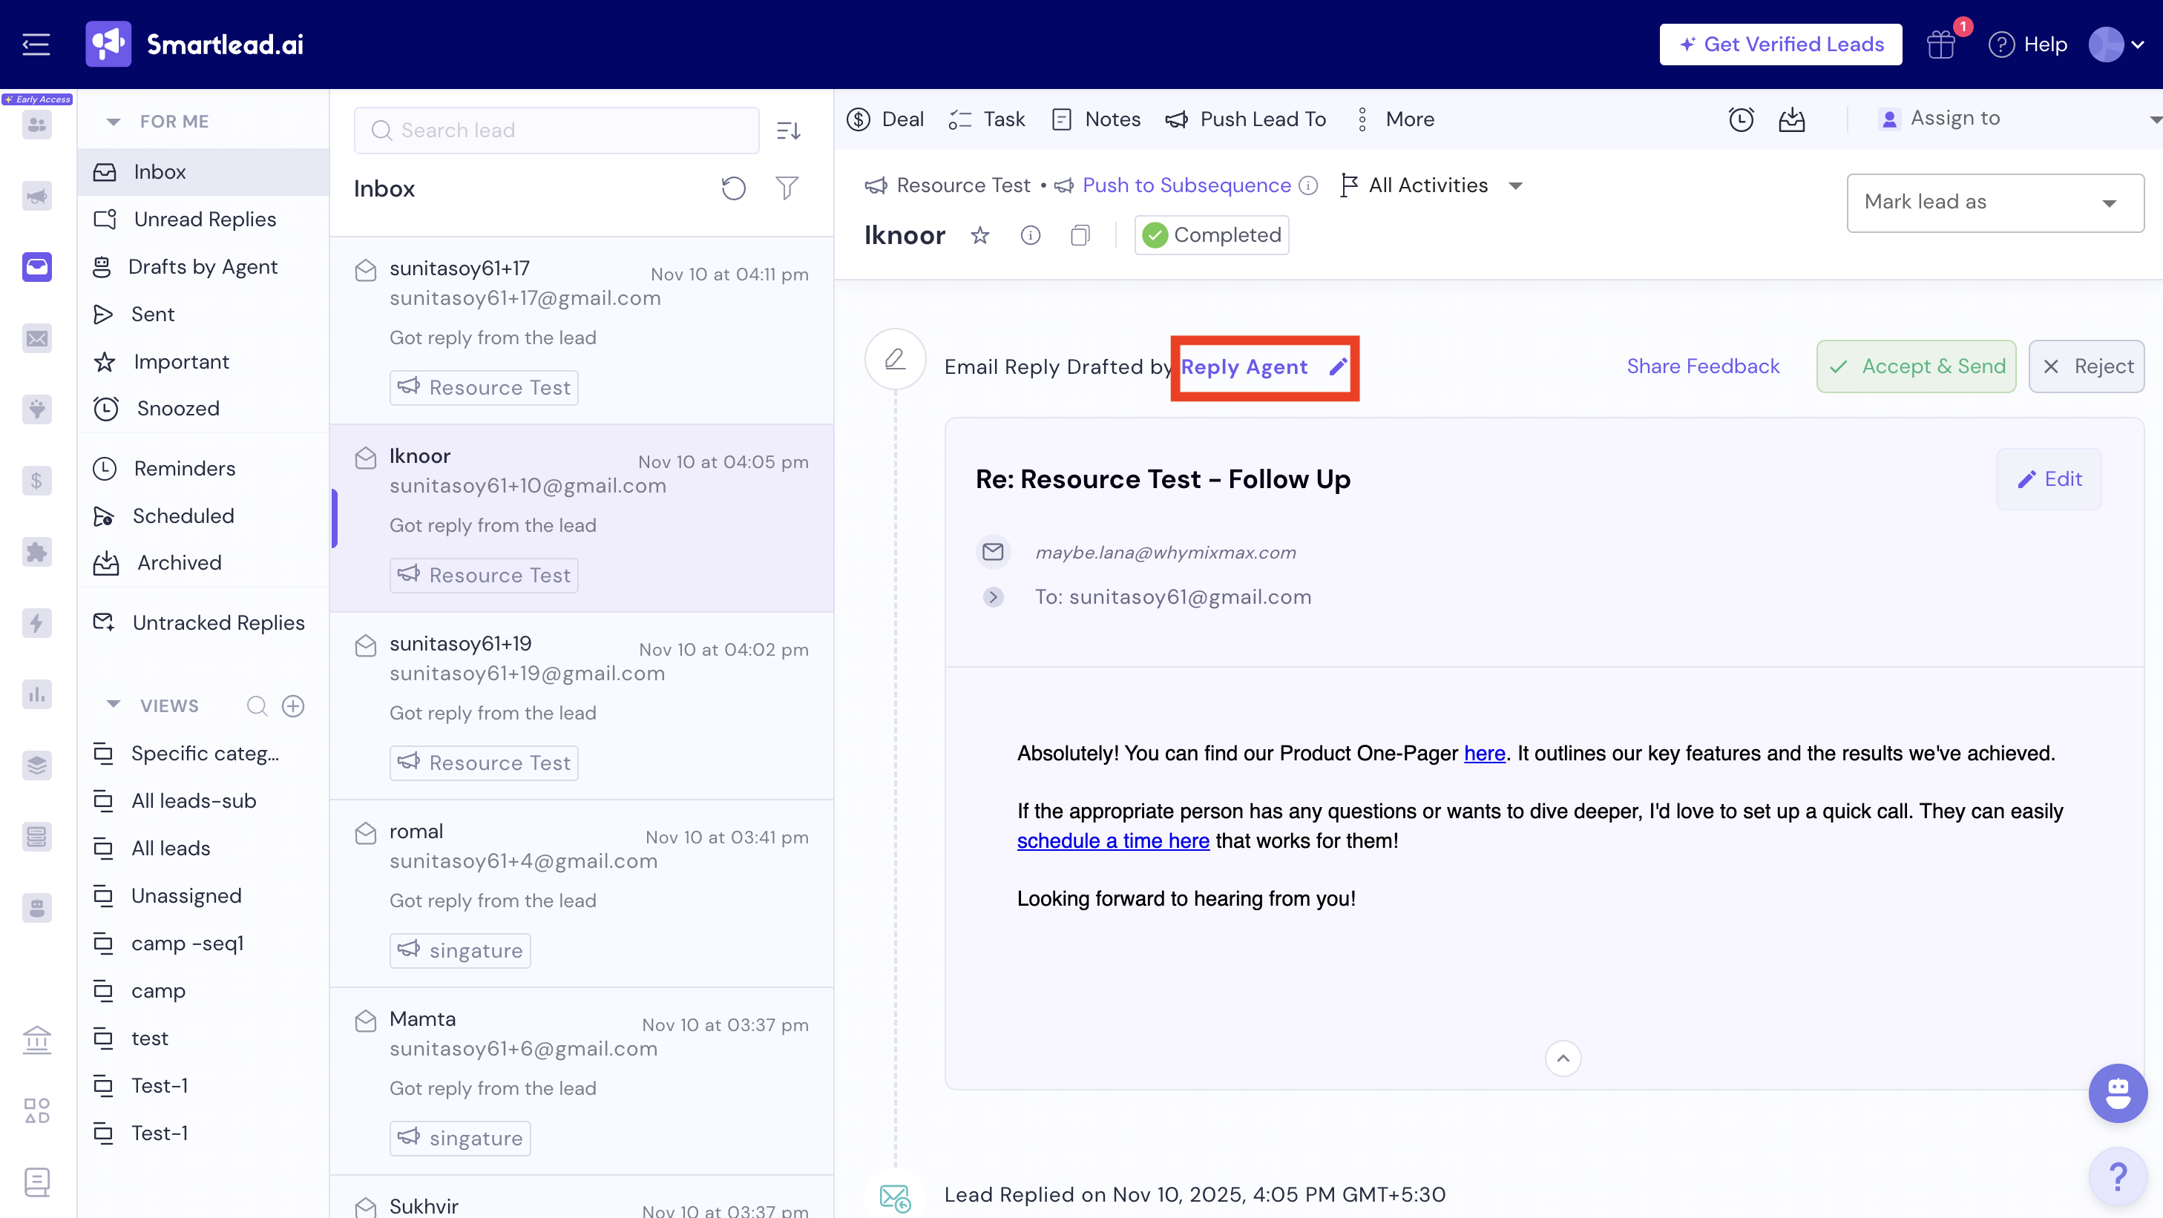Expand the All Activities dropdown
The image size is (2163, 1218).
point(1435,185)
